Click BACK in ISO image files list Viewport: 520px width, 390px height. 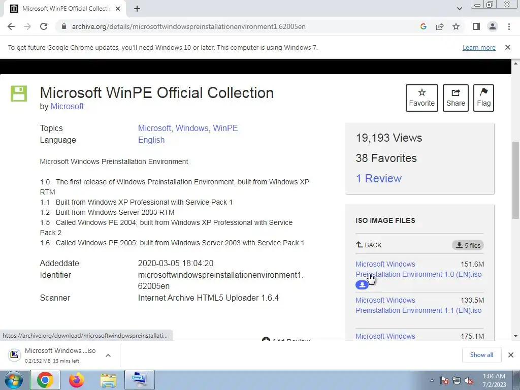(x=369, y=245)
